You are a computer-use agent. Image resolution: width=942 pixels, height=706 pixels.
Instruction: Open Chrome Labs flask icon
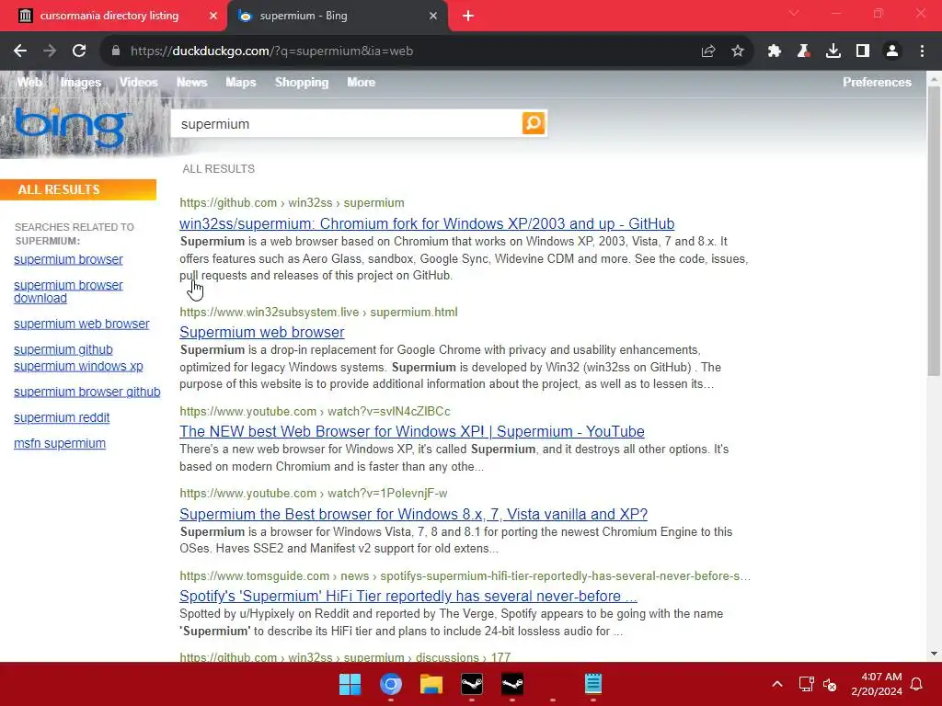pyautogui.click(x=803, y=51)
